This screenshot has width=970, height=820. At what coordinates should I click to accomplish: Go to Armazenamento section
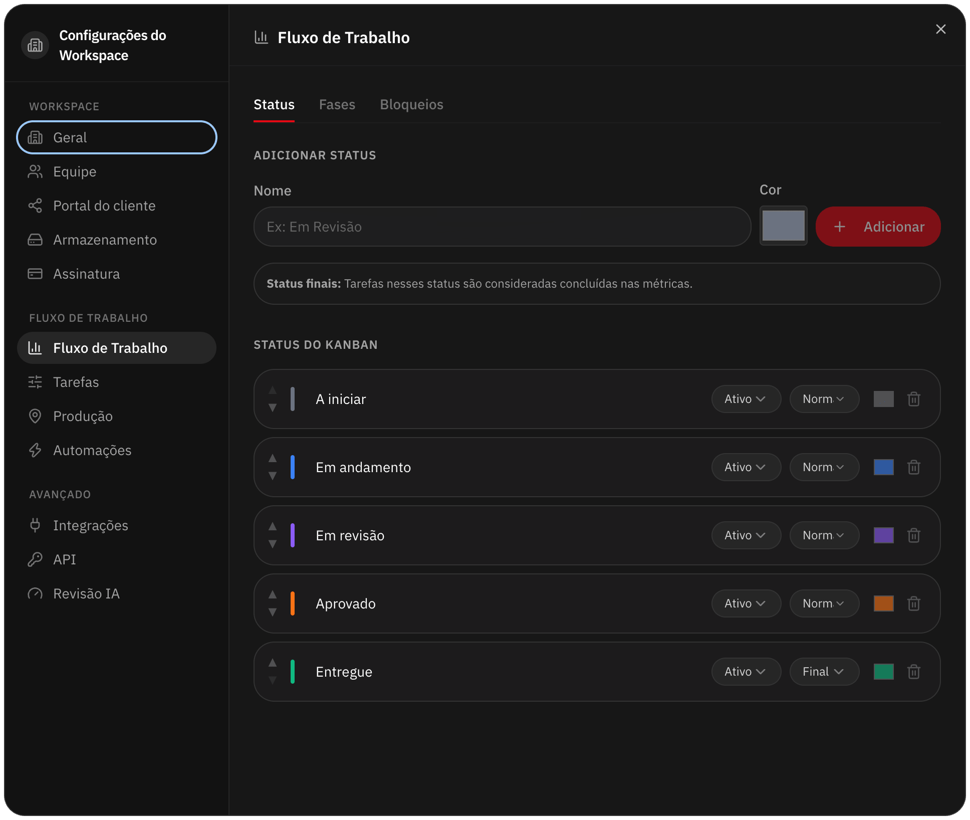[x=116, y=240]
